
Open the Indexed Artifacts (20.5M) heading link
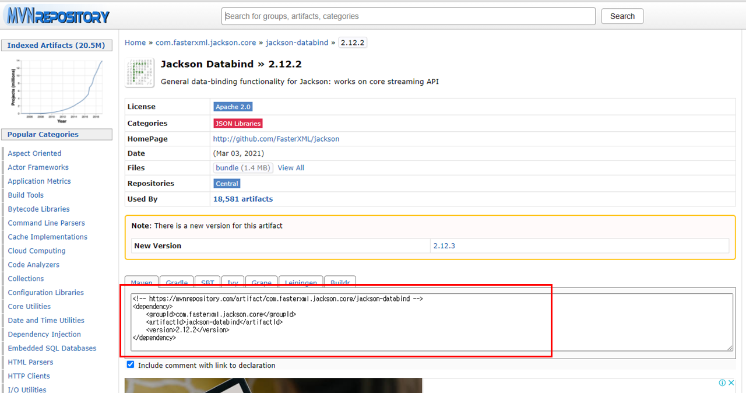point(56,45)
